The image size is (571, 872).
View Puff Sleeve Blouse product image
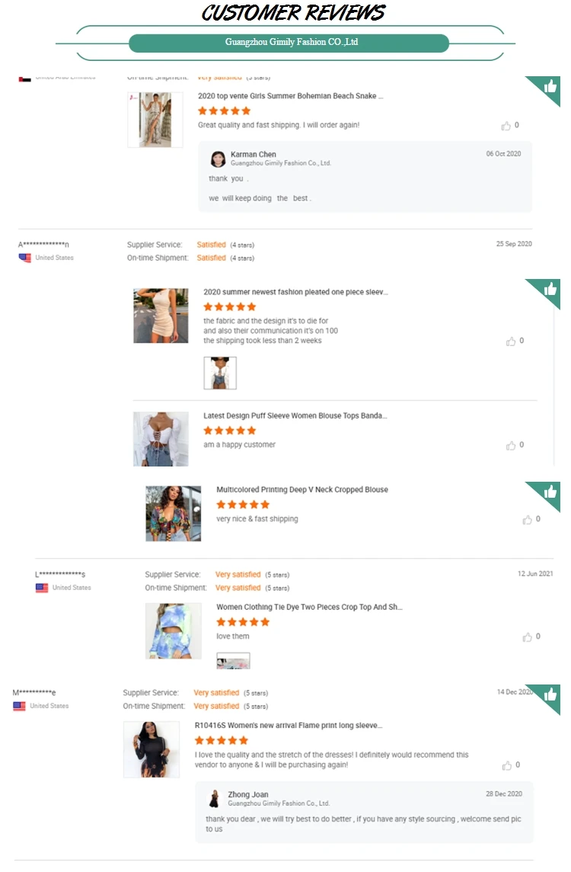(161, 439)
